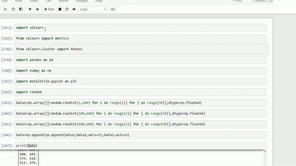Open the Insert menu
The width and height of the screenshot is (296, 166).
[x=34, y=1]
